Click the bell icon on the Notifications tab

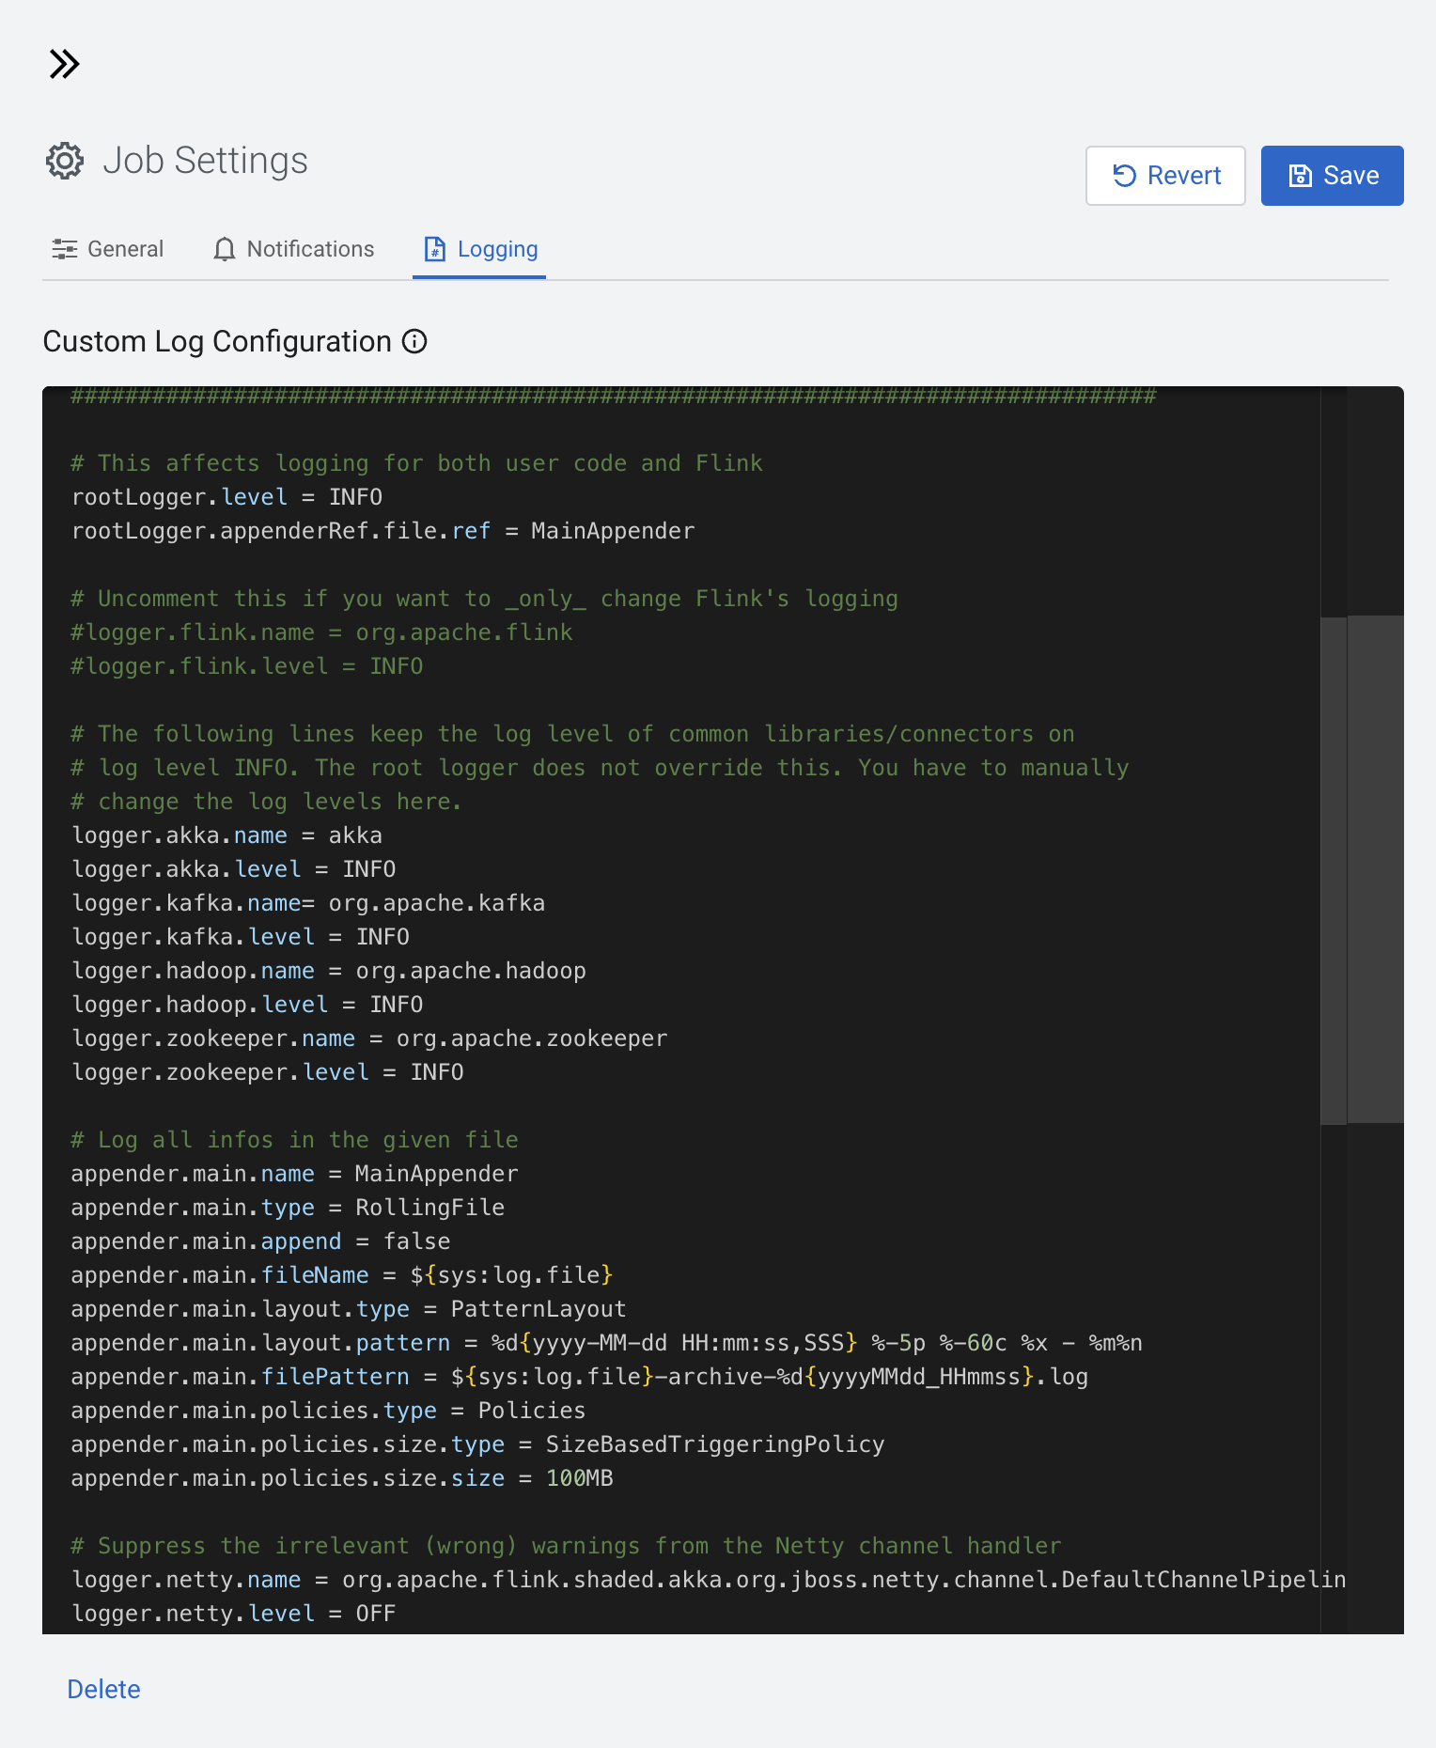point(224,249)
